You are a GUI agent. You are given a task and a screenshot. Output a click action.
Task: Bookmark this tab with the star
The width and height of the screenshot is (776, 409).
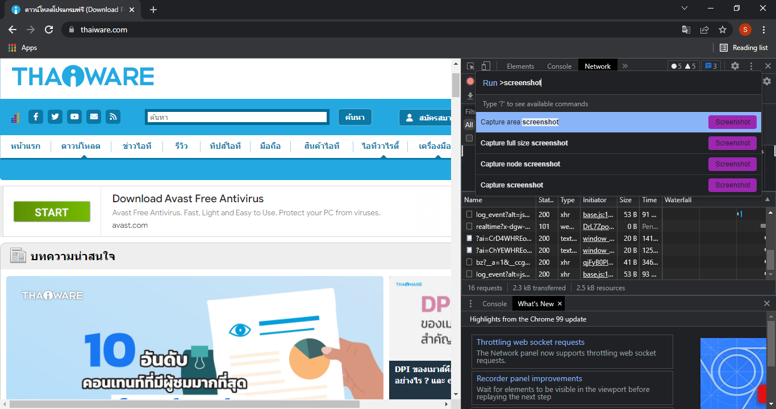[x=723, y=30]
